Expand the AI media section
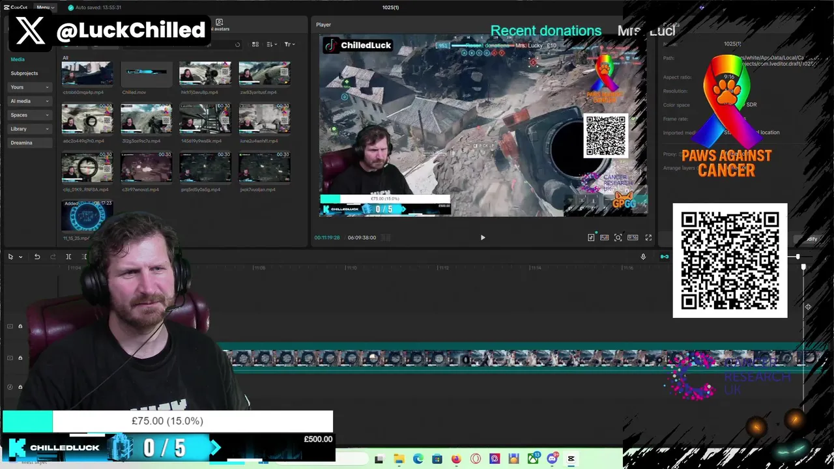This screenshot has height=469, width=834. 30,101
